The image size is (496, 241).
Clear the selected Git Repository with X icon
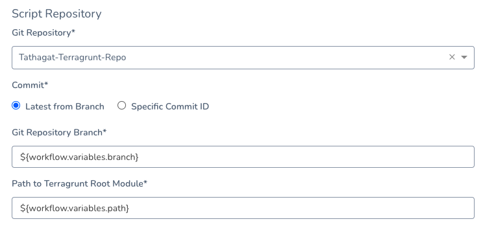click(x=452, y=57)
